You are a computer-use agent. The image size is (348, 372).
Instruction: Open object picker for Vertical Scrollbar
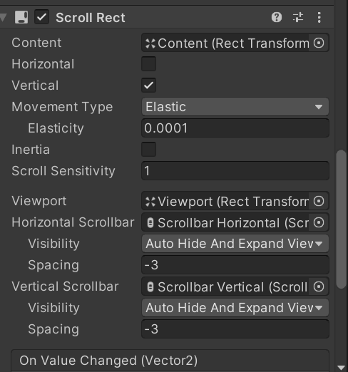click(319, 286)
